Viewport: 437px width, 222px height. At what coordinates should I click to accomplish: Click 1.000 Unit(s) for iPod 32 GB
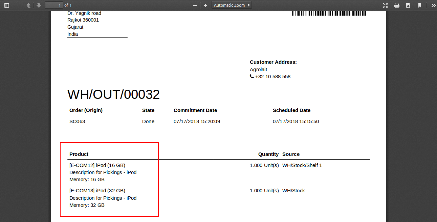tap(264, 191)
